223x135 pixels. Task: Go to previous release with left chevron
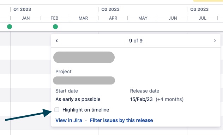57,41
